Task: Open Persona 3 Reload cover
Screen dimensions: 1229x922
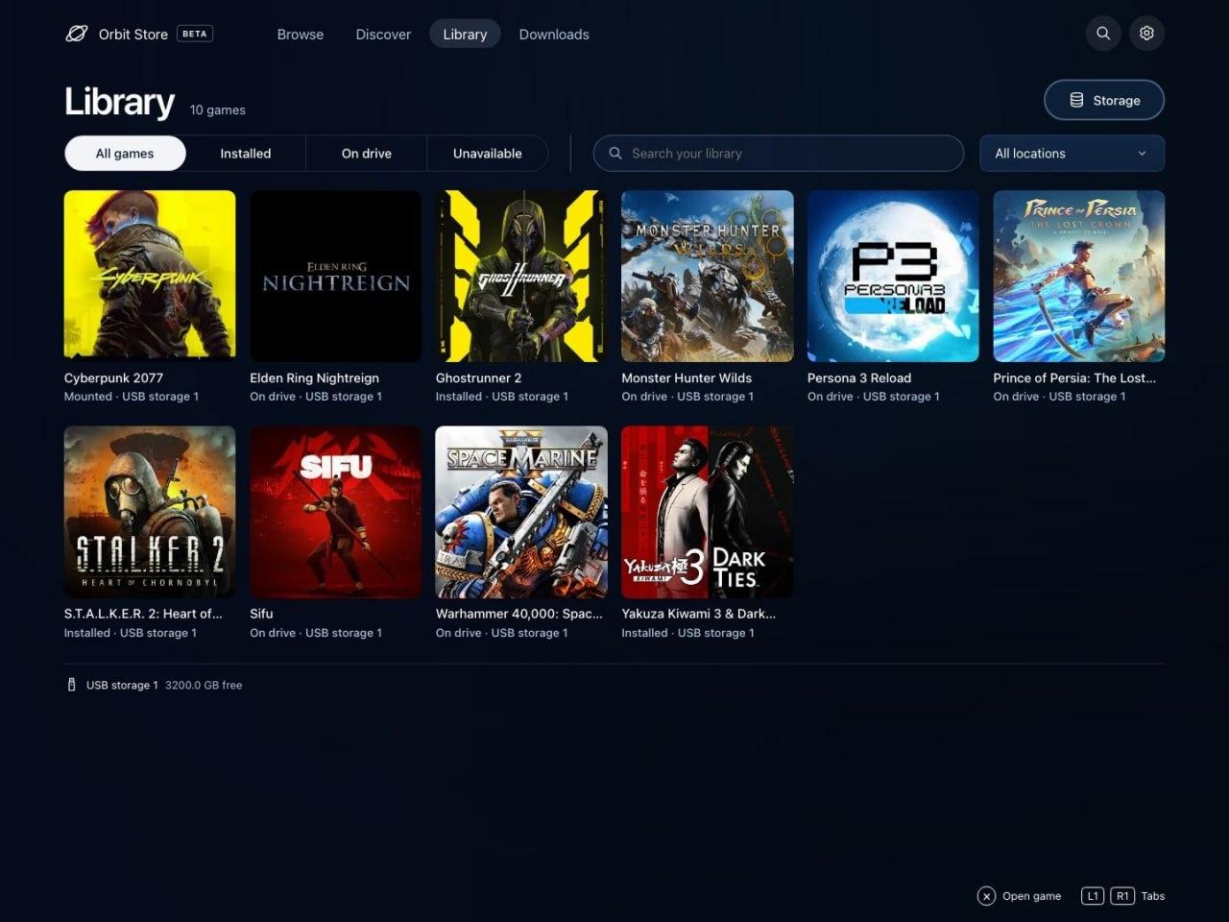Action: point(893,276)
